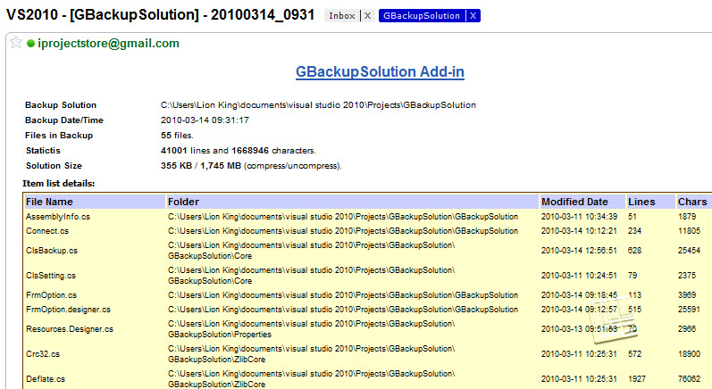Select the email subject title

[160, 15]
